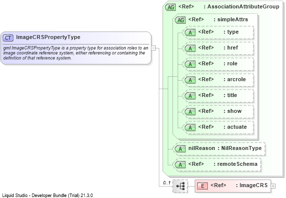Select the role attribute label
Screen dimensions: 286x198
coord(232,63)
